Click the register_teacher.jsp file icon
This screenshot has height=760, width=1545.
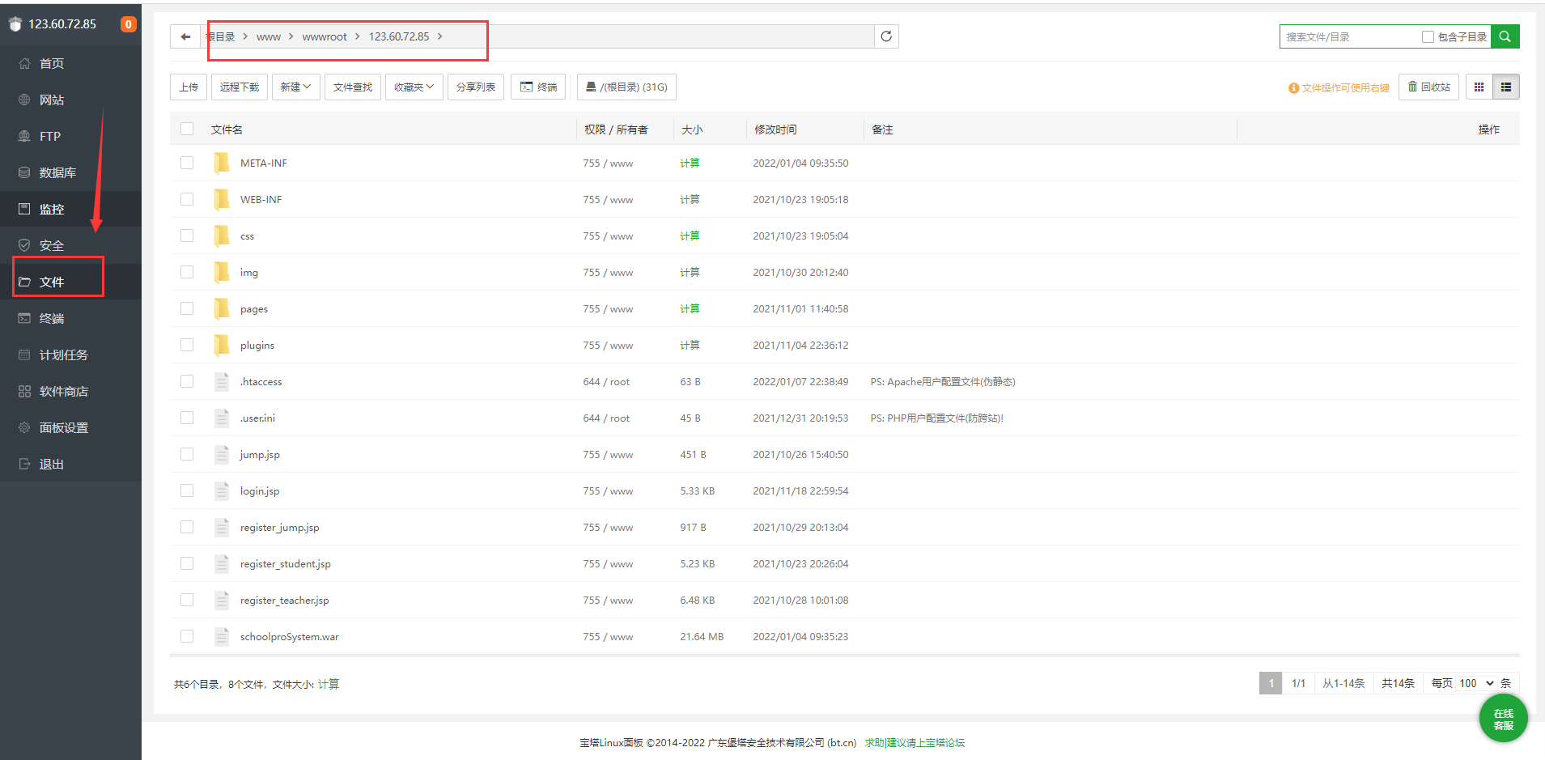(222, 600)
